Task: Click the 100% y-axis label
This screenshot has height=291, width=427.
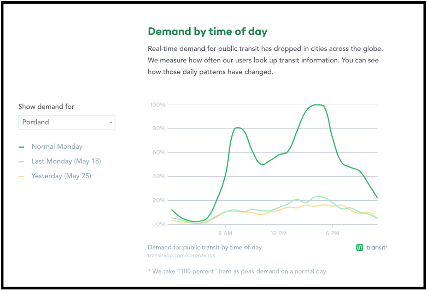Action: (158, 104)
